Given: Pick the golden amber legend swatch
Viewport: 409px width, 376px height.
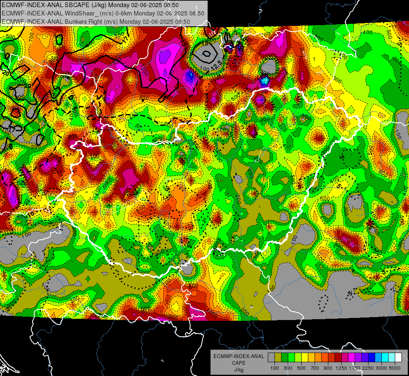Looking at the screenshot, I should 311,358.
